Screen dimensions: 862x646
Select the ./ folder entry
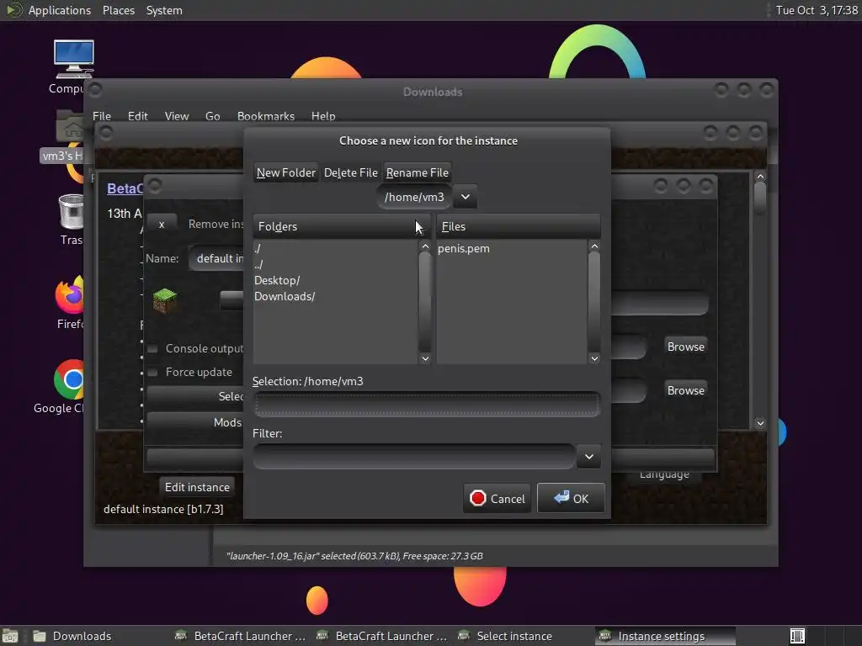coord(258,248)
